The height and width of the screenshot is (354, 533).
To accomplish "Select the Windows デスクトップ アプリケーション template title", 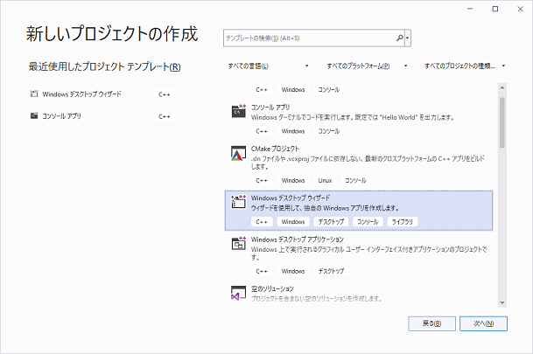I will (298, 239).
